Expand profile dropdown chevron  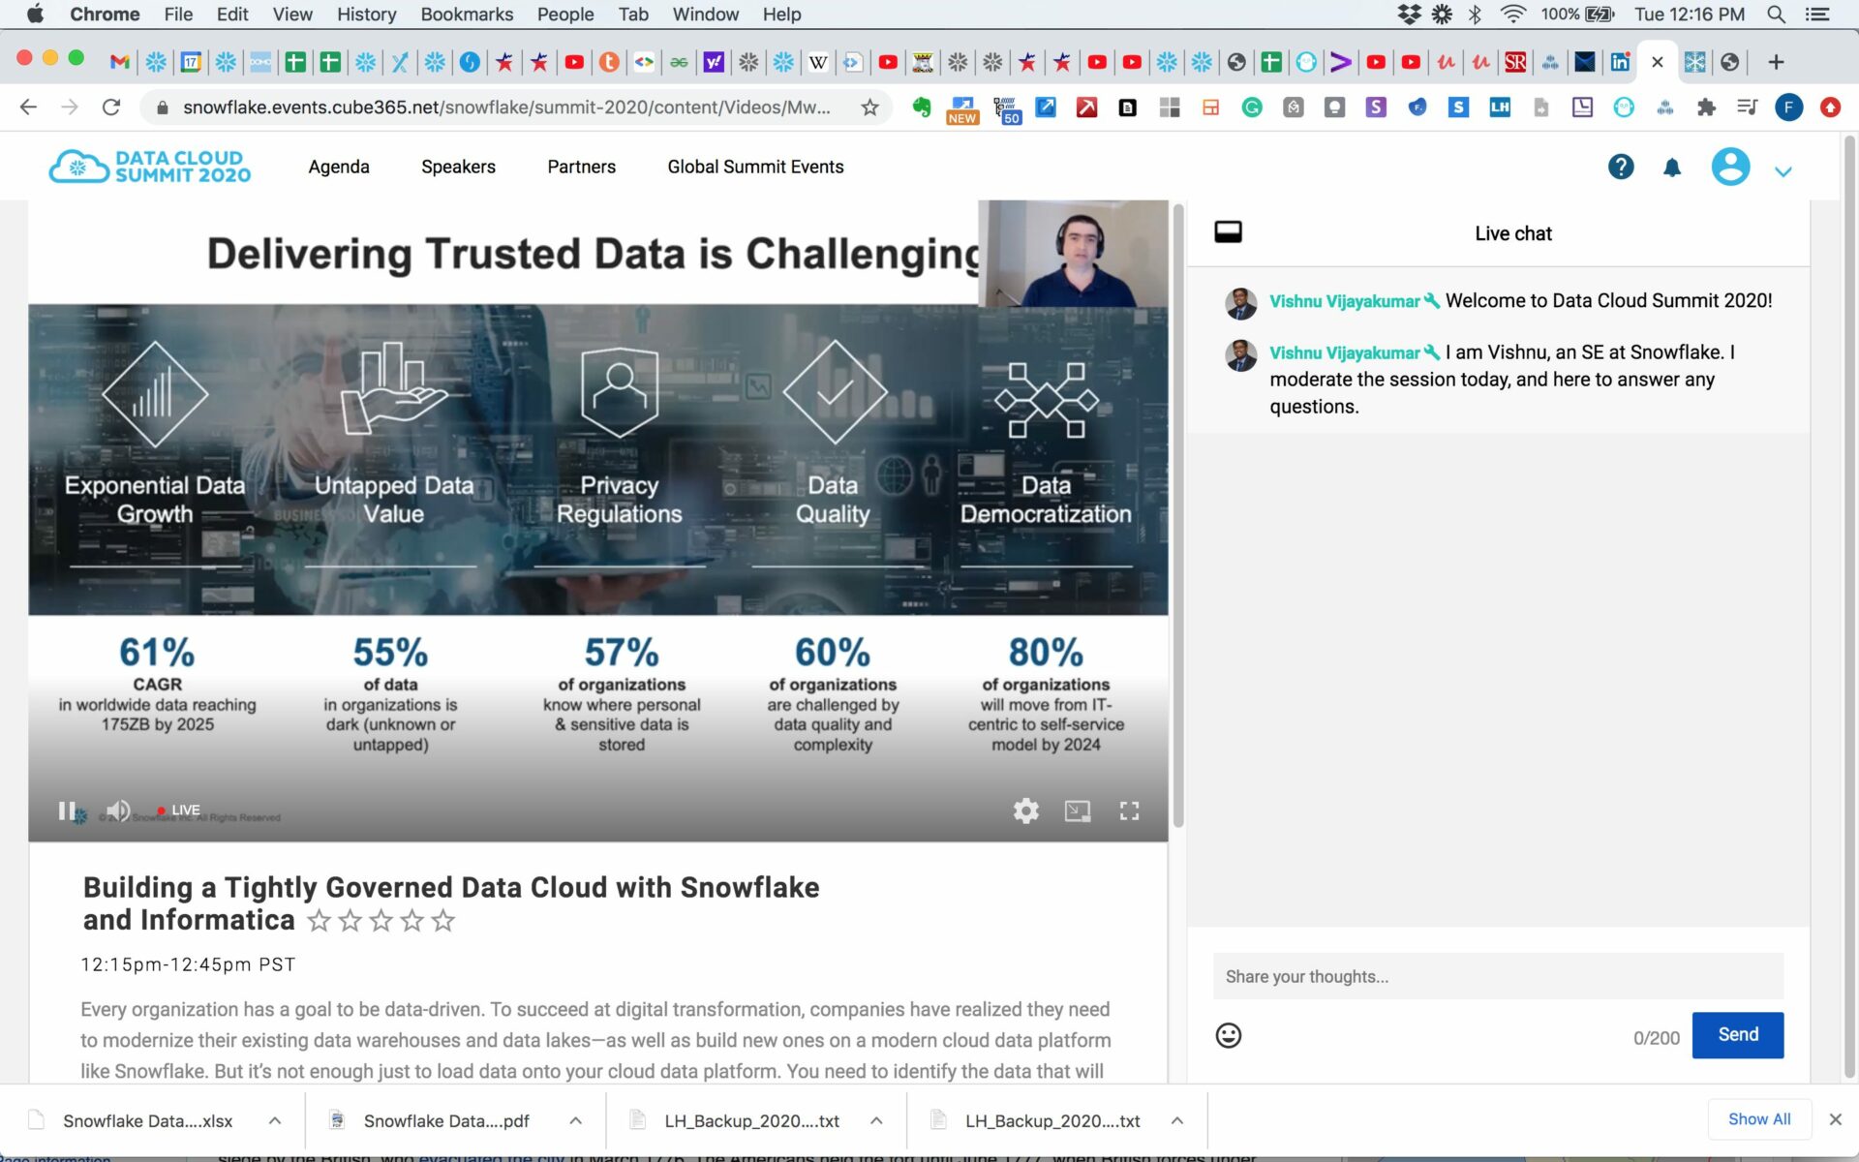click(1783, 171)
